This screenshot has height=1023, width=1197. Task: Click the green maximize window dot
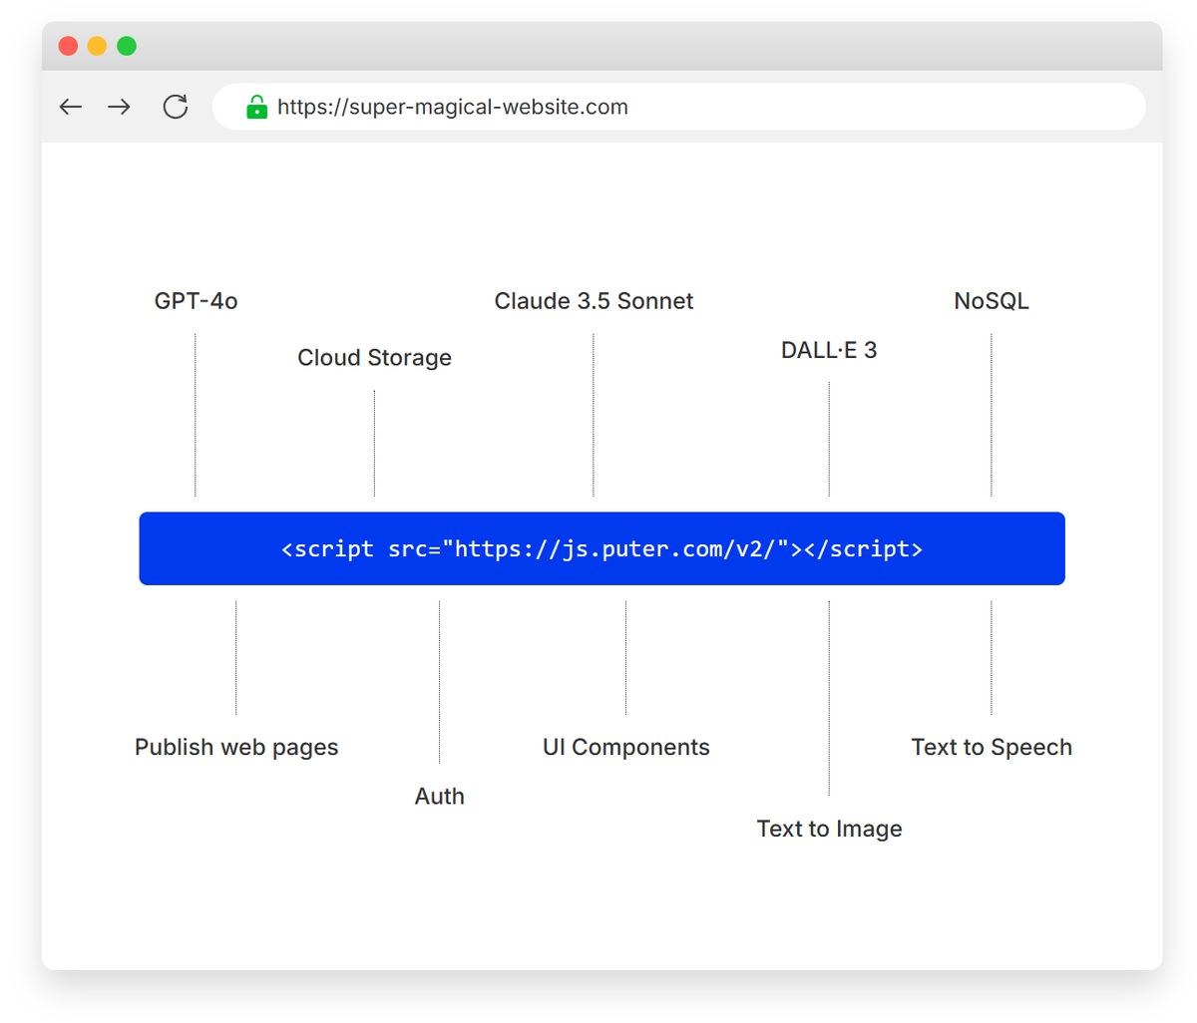127,46
